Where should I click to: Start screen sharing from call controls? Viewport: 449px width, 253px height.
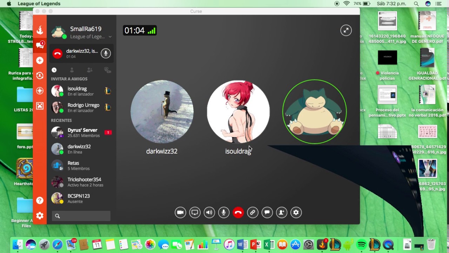click(195, 212)
